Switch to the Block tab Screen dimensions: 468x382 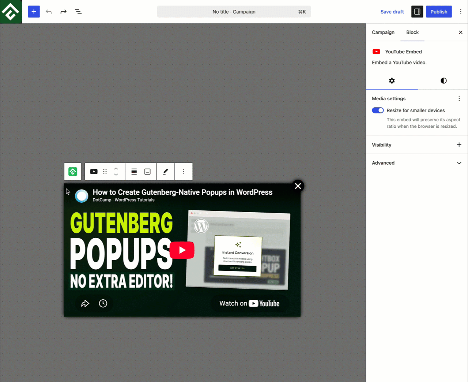point(412,32)
